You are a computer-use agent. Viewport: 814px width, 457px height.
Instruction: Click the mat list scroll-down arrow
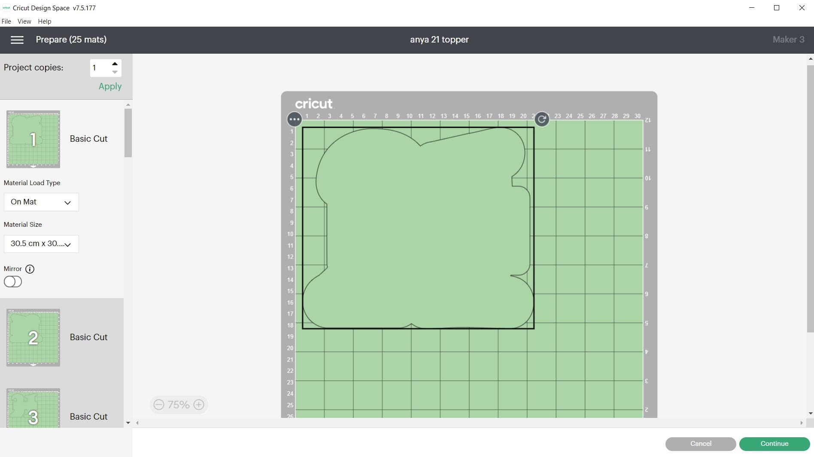(128, 423)
